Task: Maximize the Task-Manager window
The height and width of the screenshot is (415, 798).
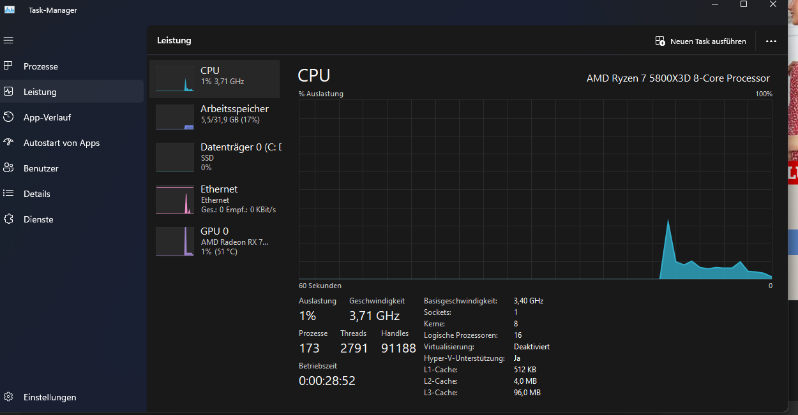Action: (744, 4)
